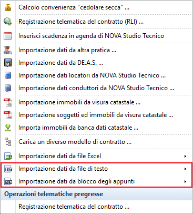This screenshot has width=193, height=214.
Task: Click the database icon for conduttori import
Action: [8, 88]
